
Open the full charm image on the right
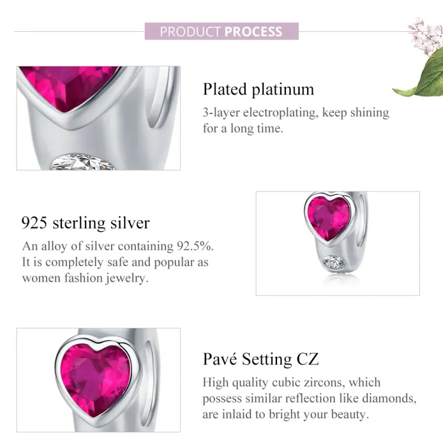tap(337, 243)
